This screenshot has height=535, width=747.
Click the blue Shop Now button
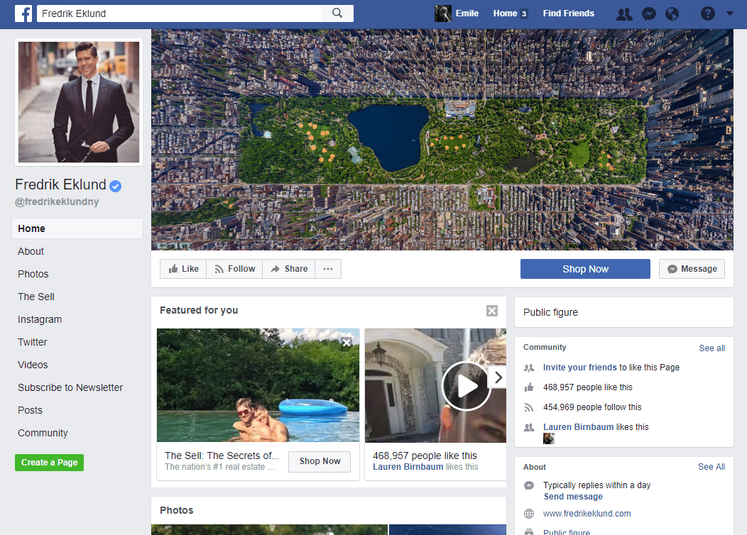(585, 269)
